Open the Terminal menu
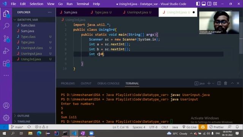This screenshot has height=137, width=243. (x=83, y=4)
